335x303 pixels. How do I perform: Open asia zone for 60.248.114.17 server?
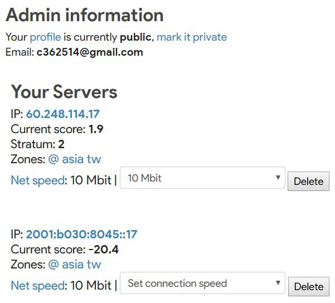pos(72,159)
